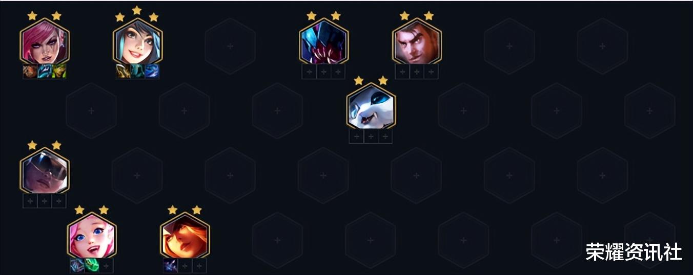
Task: Click Vi's first equipped item icon
Action: click(x=30, y=72)
